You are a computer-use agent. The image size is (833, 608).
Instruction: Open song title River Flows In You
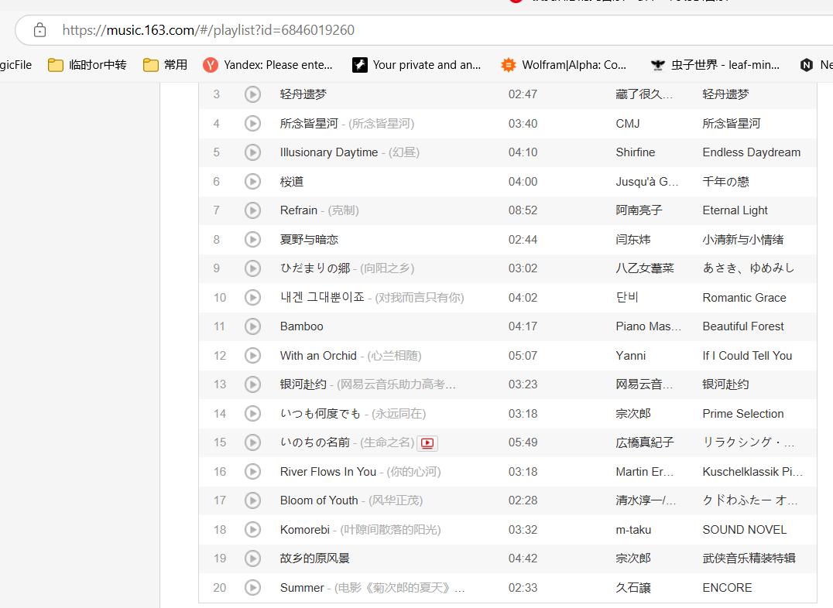tap(327, 472)
